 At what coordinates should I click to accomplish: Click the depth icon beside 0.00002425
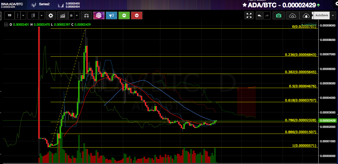point(61,5)
